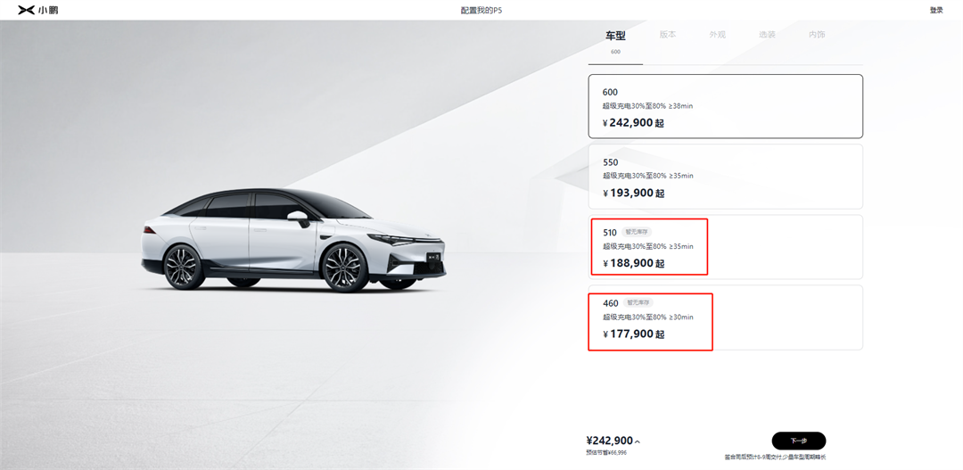Click the XPeng logo icon
The image size is (963, 470).
point(27,10)
